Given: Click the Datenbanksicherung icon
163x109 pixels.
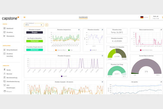Looking at the screenshot, I should 4,81.
